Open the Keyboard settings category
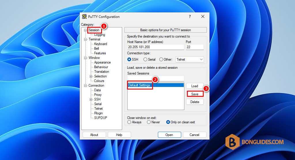The width and height of the screenshot is (295, 160). click(101, 44)
